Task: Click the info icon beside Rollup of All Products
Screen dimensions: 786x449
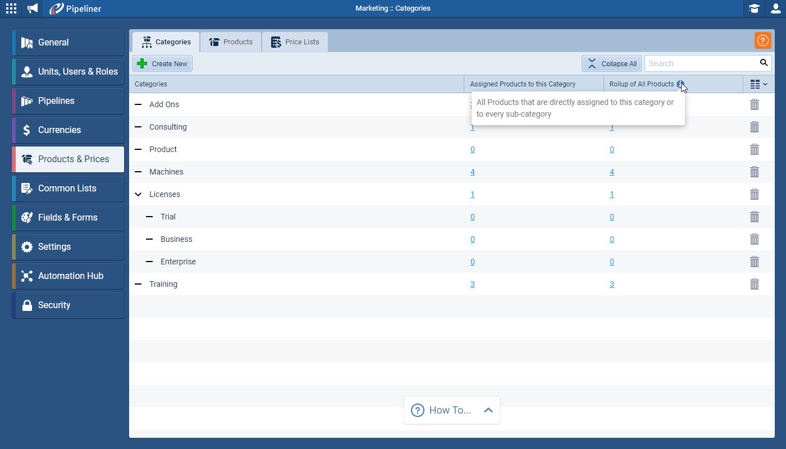Action: 680,84
